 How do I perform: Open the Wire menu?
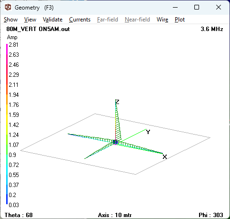[162, 20]
